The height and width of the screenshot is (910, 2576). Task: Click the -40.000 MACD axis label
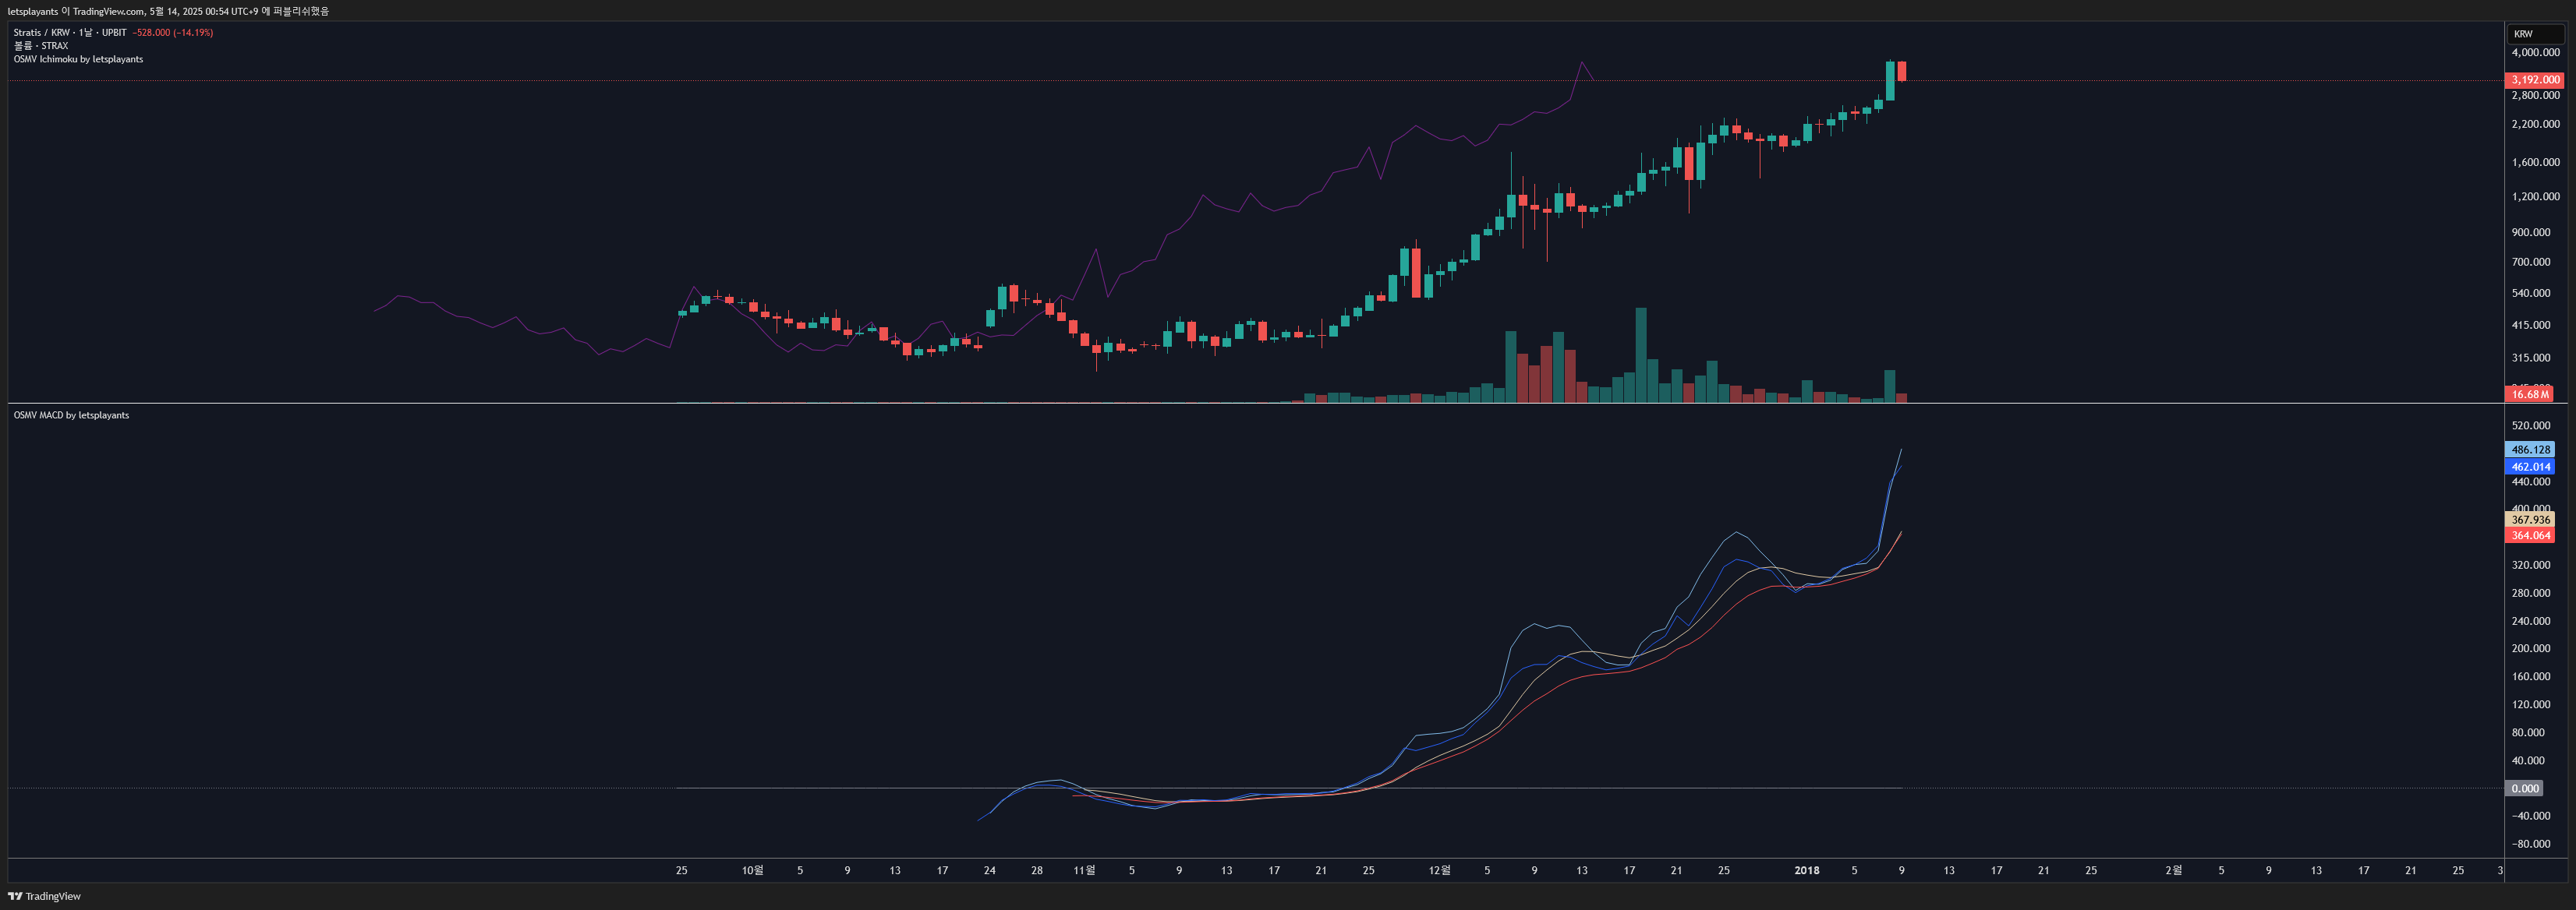point(2530,816)
